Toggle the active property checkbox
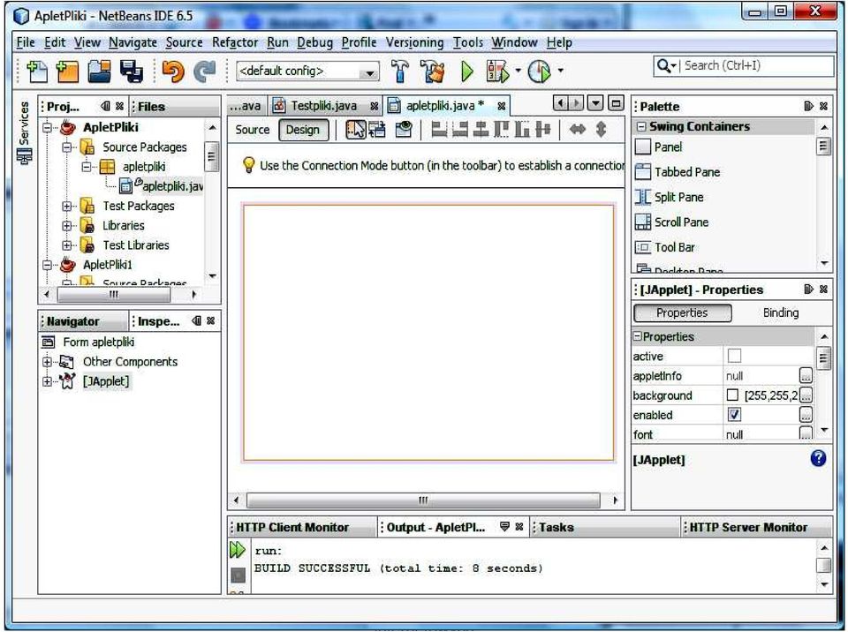This screenshot has width=848, height=632. 734,356
